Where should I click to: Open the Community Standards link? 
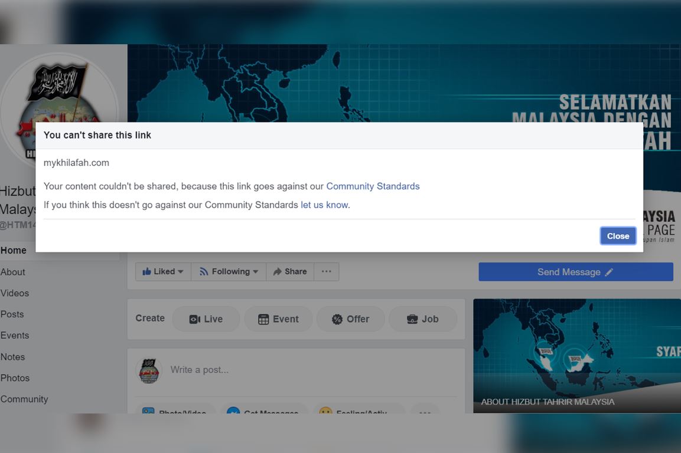click(373, 186)
